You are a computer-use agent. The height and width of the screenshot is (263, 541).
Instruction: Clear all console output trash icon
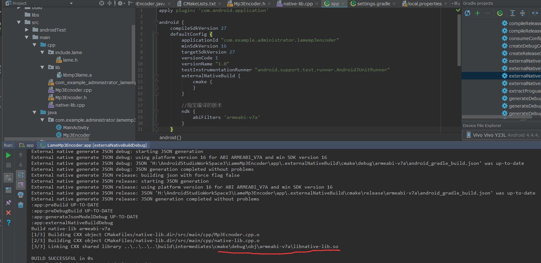click(21, 205)
